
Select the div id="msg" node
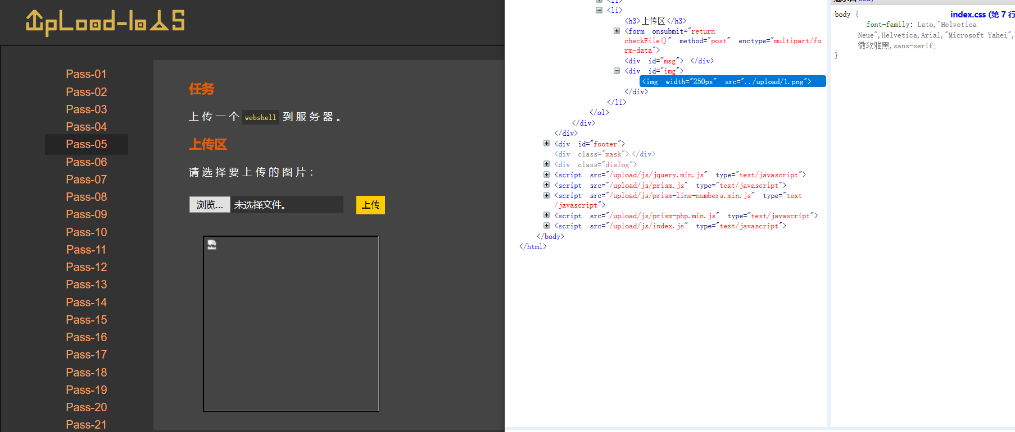tap(669, 61)
